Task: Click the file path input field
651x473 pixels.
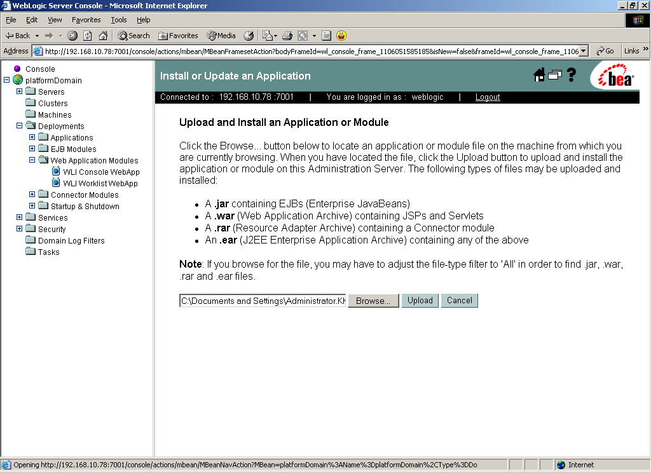Action: pos(263,301)
